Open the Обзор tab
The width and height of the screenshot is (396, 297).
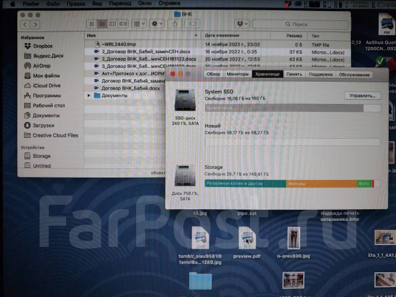pyautogui.click(x=213, y=74)
